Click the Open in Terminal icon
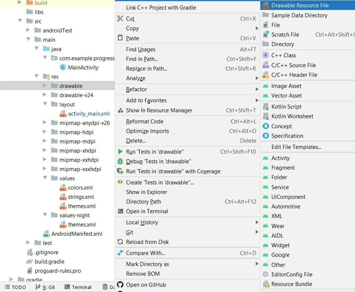 [121, 211]
